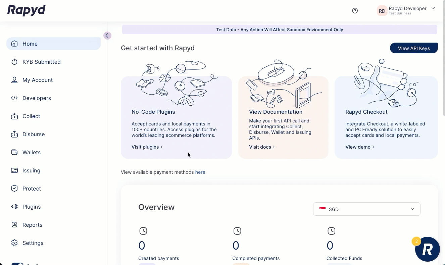
Task: Click the payment methods "here" link
Action: [x=200, y=172]
